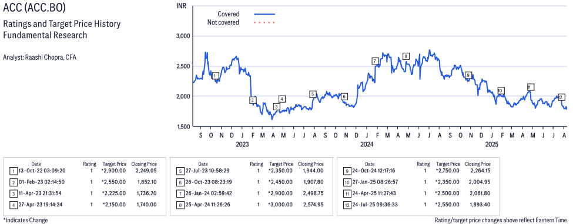The height and width of the screenshot is (224, 573).
Task: Select the Covered legend label
Action: (229, 14)
